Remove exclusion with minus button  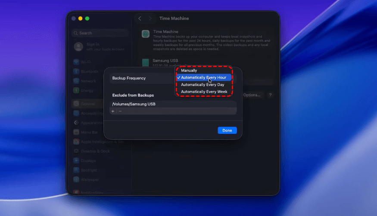pyautogui.click(x=120, y=111)
